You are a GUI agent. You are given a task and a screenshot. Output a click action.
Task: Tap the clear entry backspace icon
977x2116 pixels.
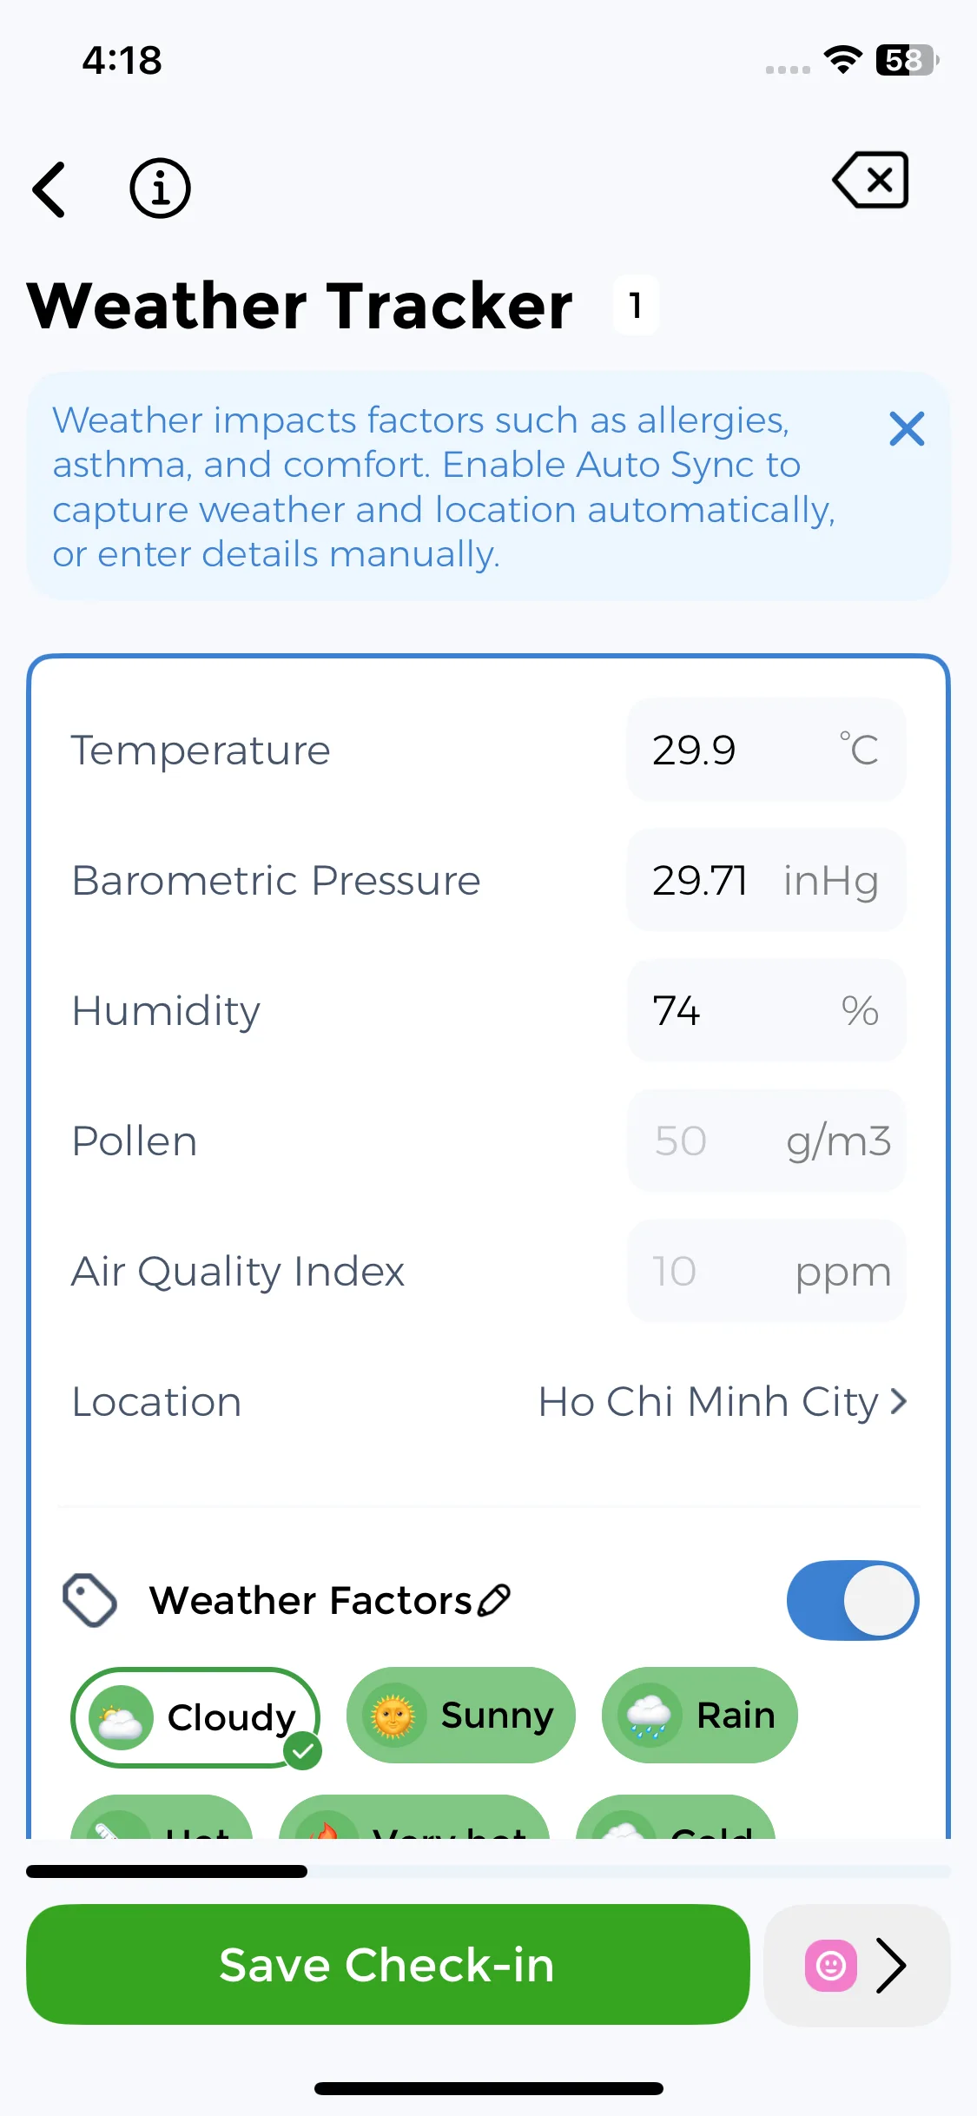coord(871,181)
